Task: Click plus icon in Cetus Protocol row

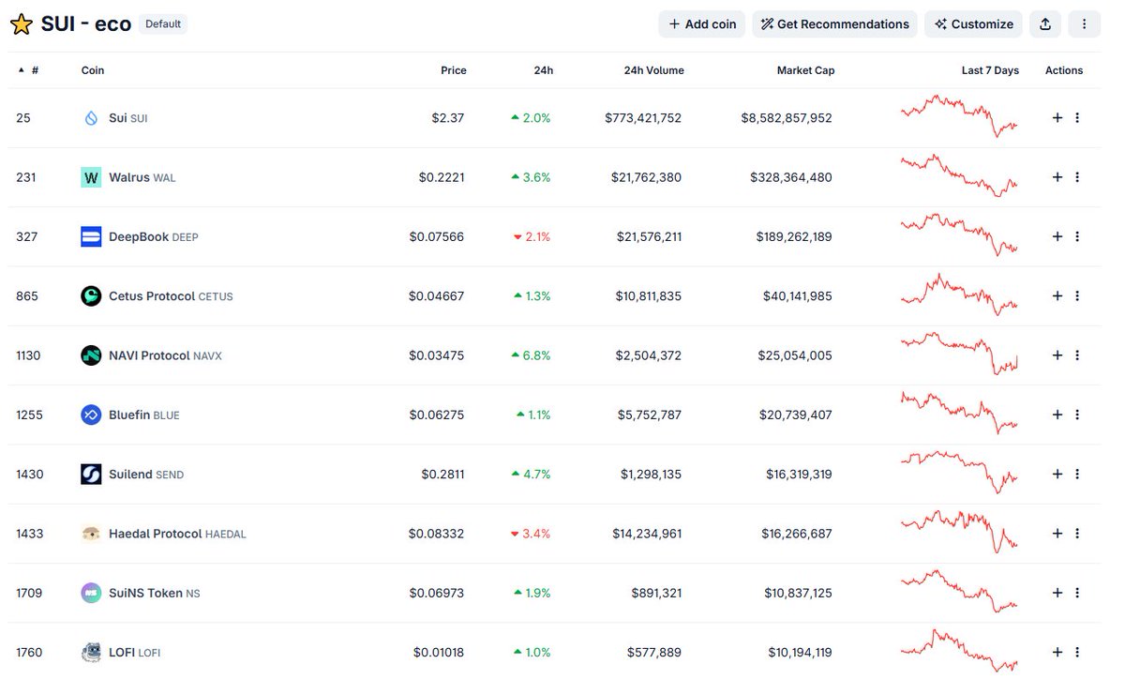Action: pos(1057,296)
